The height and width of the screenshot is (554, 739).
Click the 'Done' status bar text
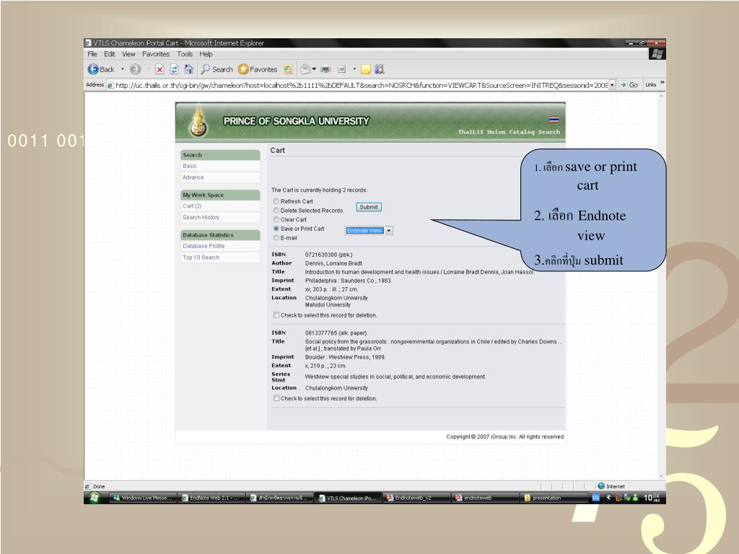99,487
